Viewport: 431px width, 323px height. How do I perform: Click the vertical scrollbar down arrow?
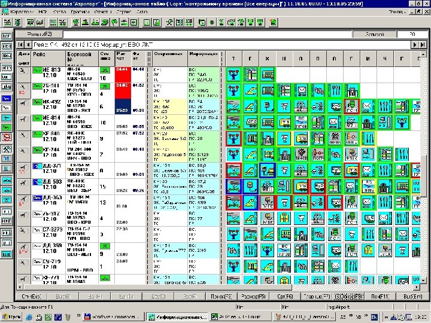[x=424, y=281]
